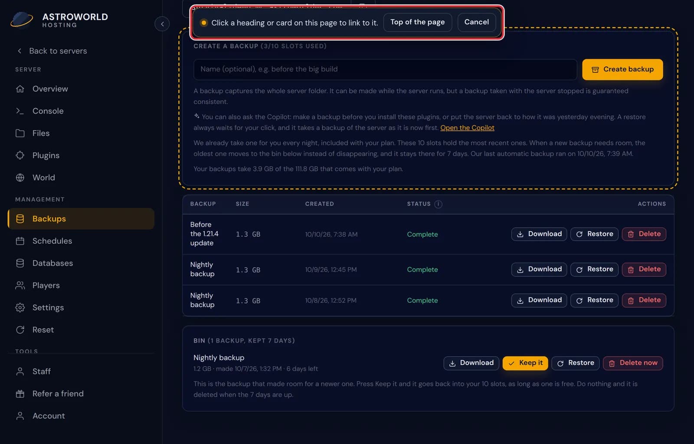
Task: Cancel the link-picking prompt
Action: tap(476, 22)
